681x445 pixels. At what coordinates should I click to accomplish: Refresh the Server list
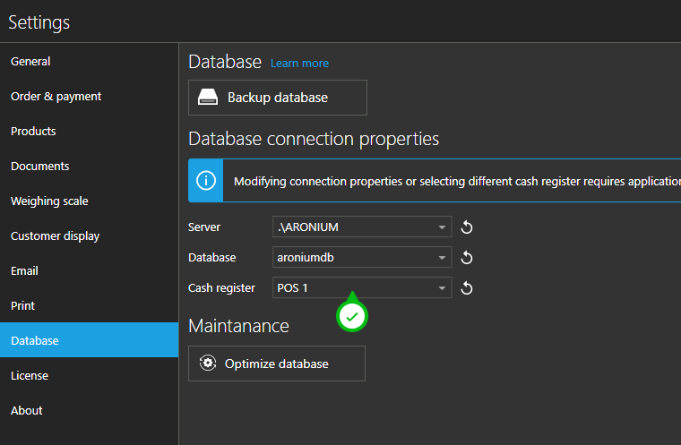click(x=467, y=227)
